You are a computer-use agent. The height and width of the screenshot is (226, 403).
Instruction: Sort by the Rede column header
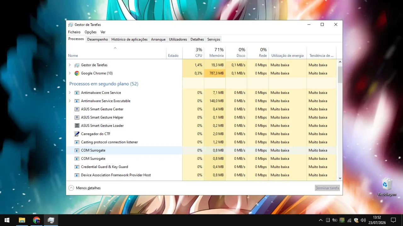(x=258, y=52)
